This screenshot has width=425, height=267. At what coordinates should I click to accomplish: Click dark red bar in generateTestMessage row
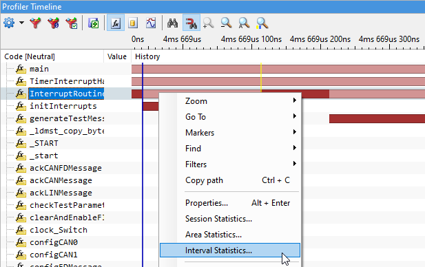(377, 118)
